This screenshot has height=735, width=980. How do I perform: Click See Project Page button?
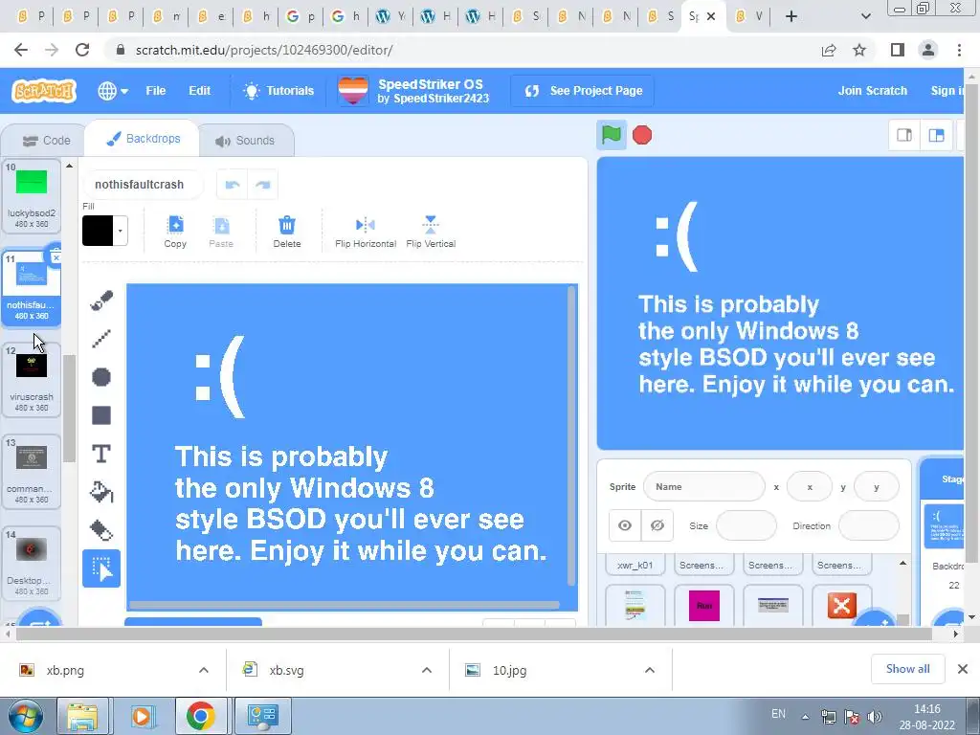(x=583, y=91)
